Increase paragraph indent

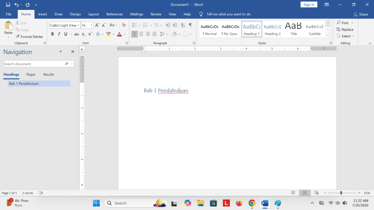coord(175,25)
